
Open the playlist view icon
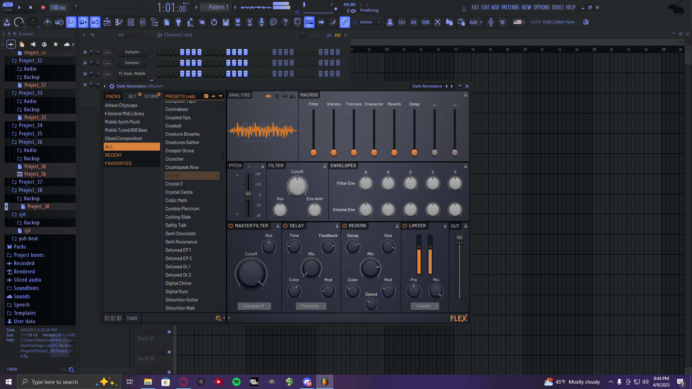(107, 22)
